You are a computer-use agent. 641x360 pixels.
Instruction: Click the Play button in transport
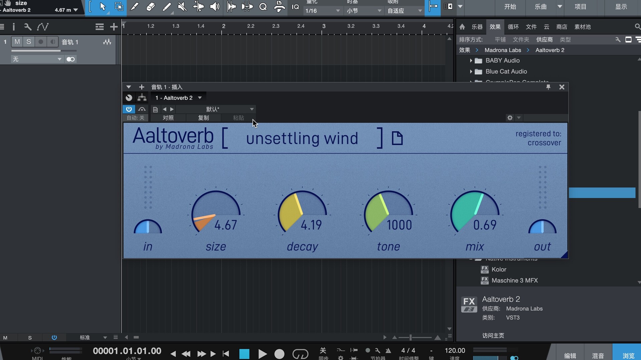pos(262,354)
